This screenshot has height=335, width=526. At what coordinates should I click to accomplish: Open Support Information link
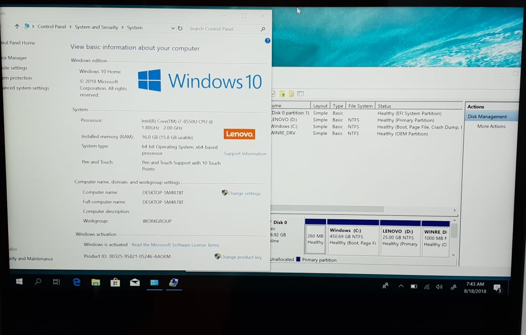pyautogui.click(x=245, y=153)
